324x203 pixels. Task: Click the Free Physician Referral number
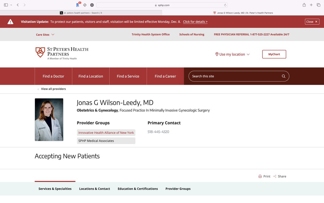click(251, 34)
